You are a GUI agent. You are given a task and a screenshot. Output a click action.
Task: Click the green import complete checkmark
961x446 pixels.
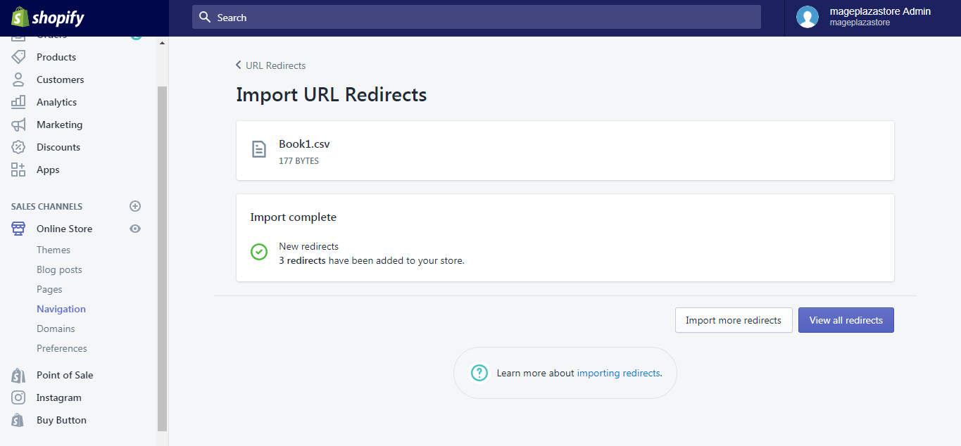pos(259,252)
